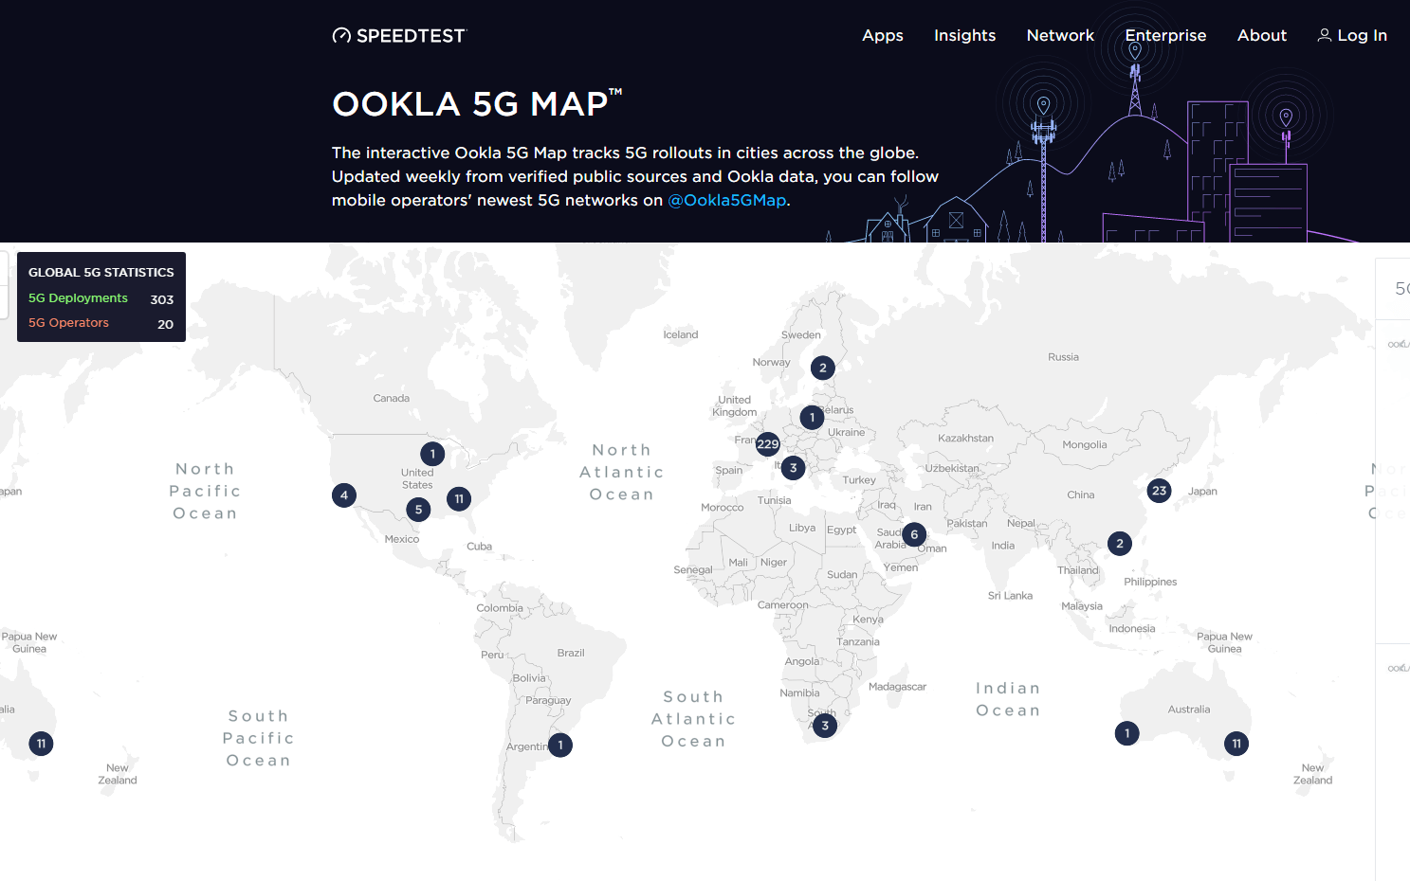Click cluster marker 1 near Belarus
Screen dimensions: 1410x881
(x=812, y=417)
